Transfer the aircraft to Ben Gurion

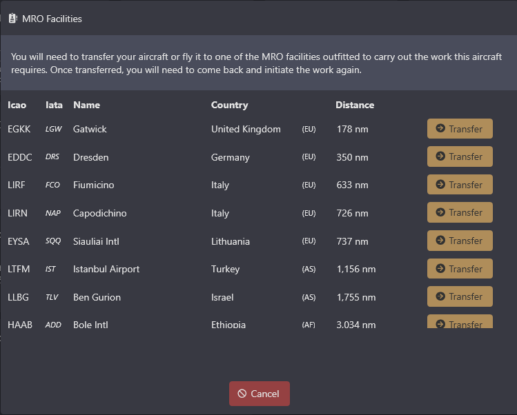(x=459, y=296)
